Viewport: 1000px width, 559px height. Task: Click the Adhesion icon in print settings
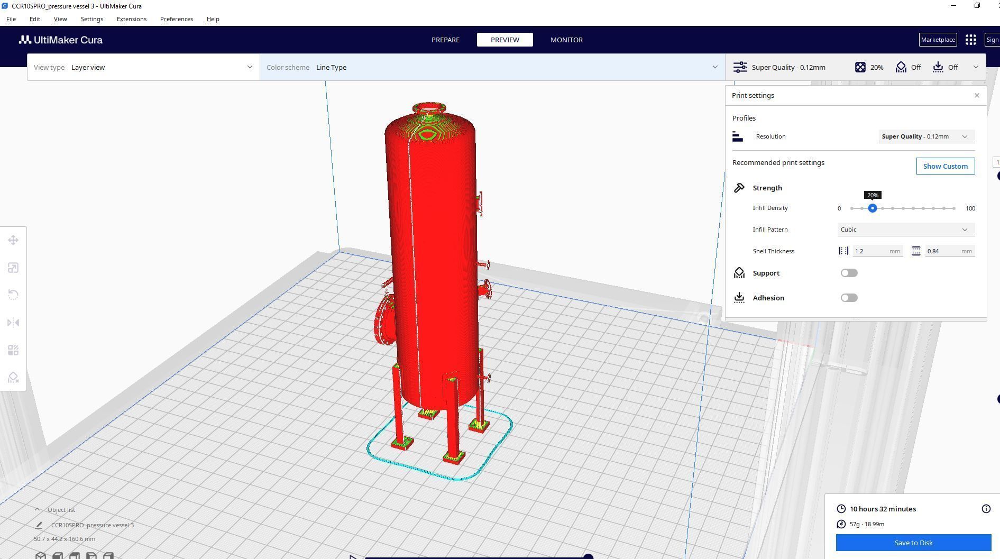(739, 298)
